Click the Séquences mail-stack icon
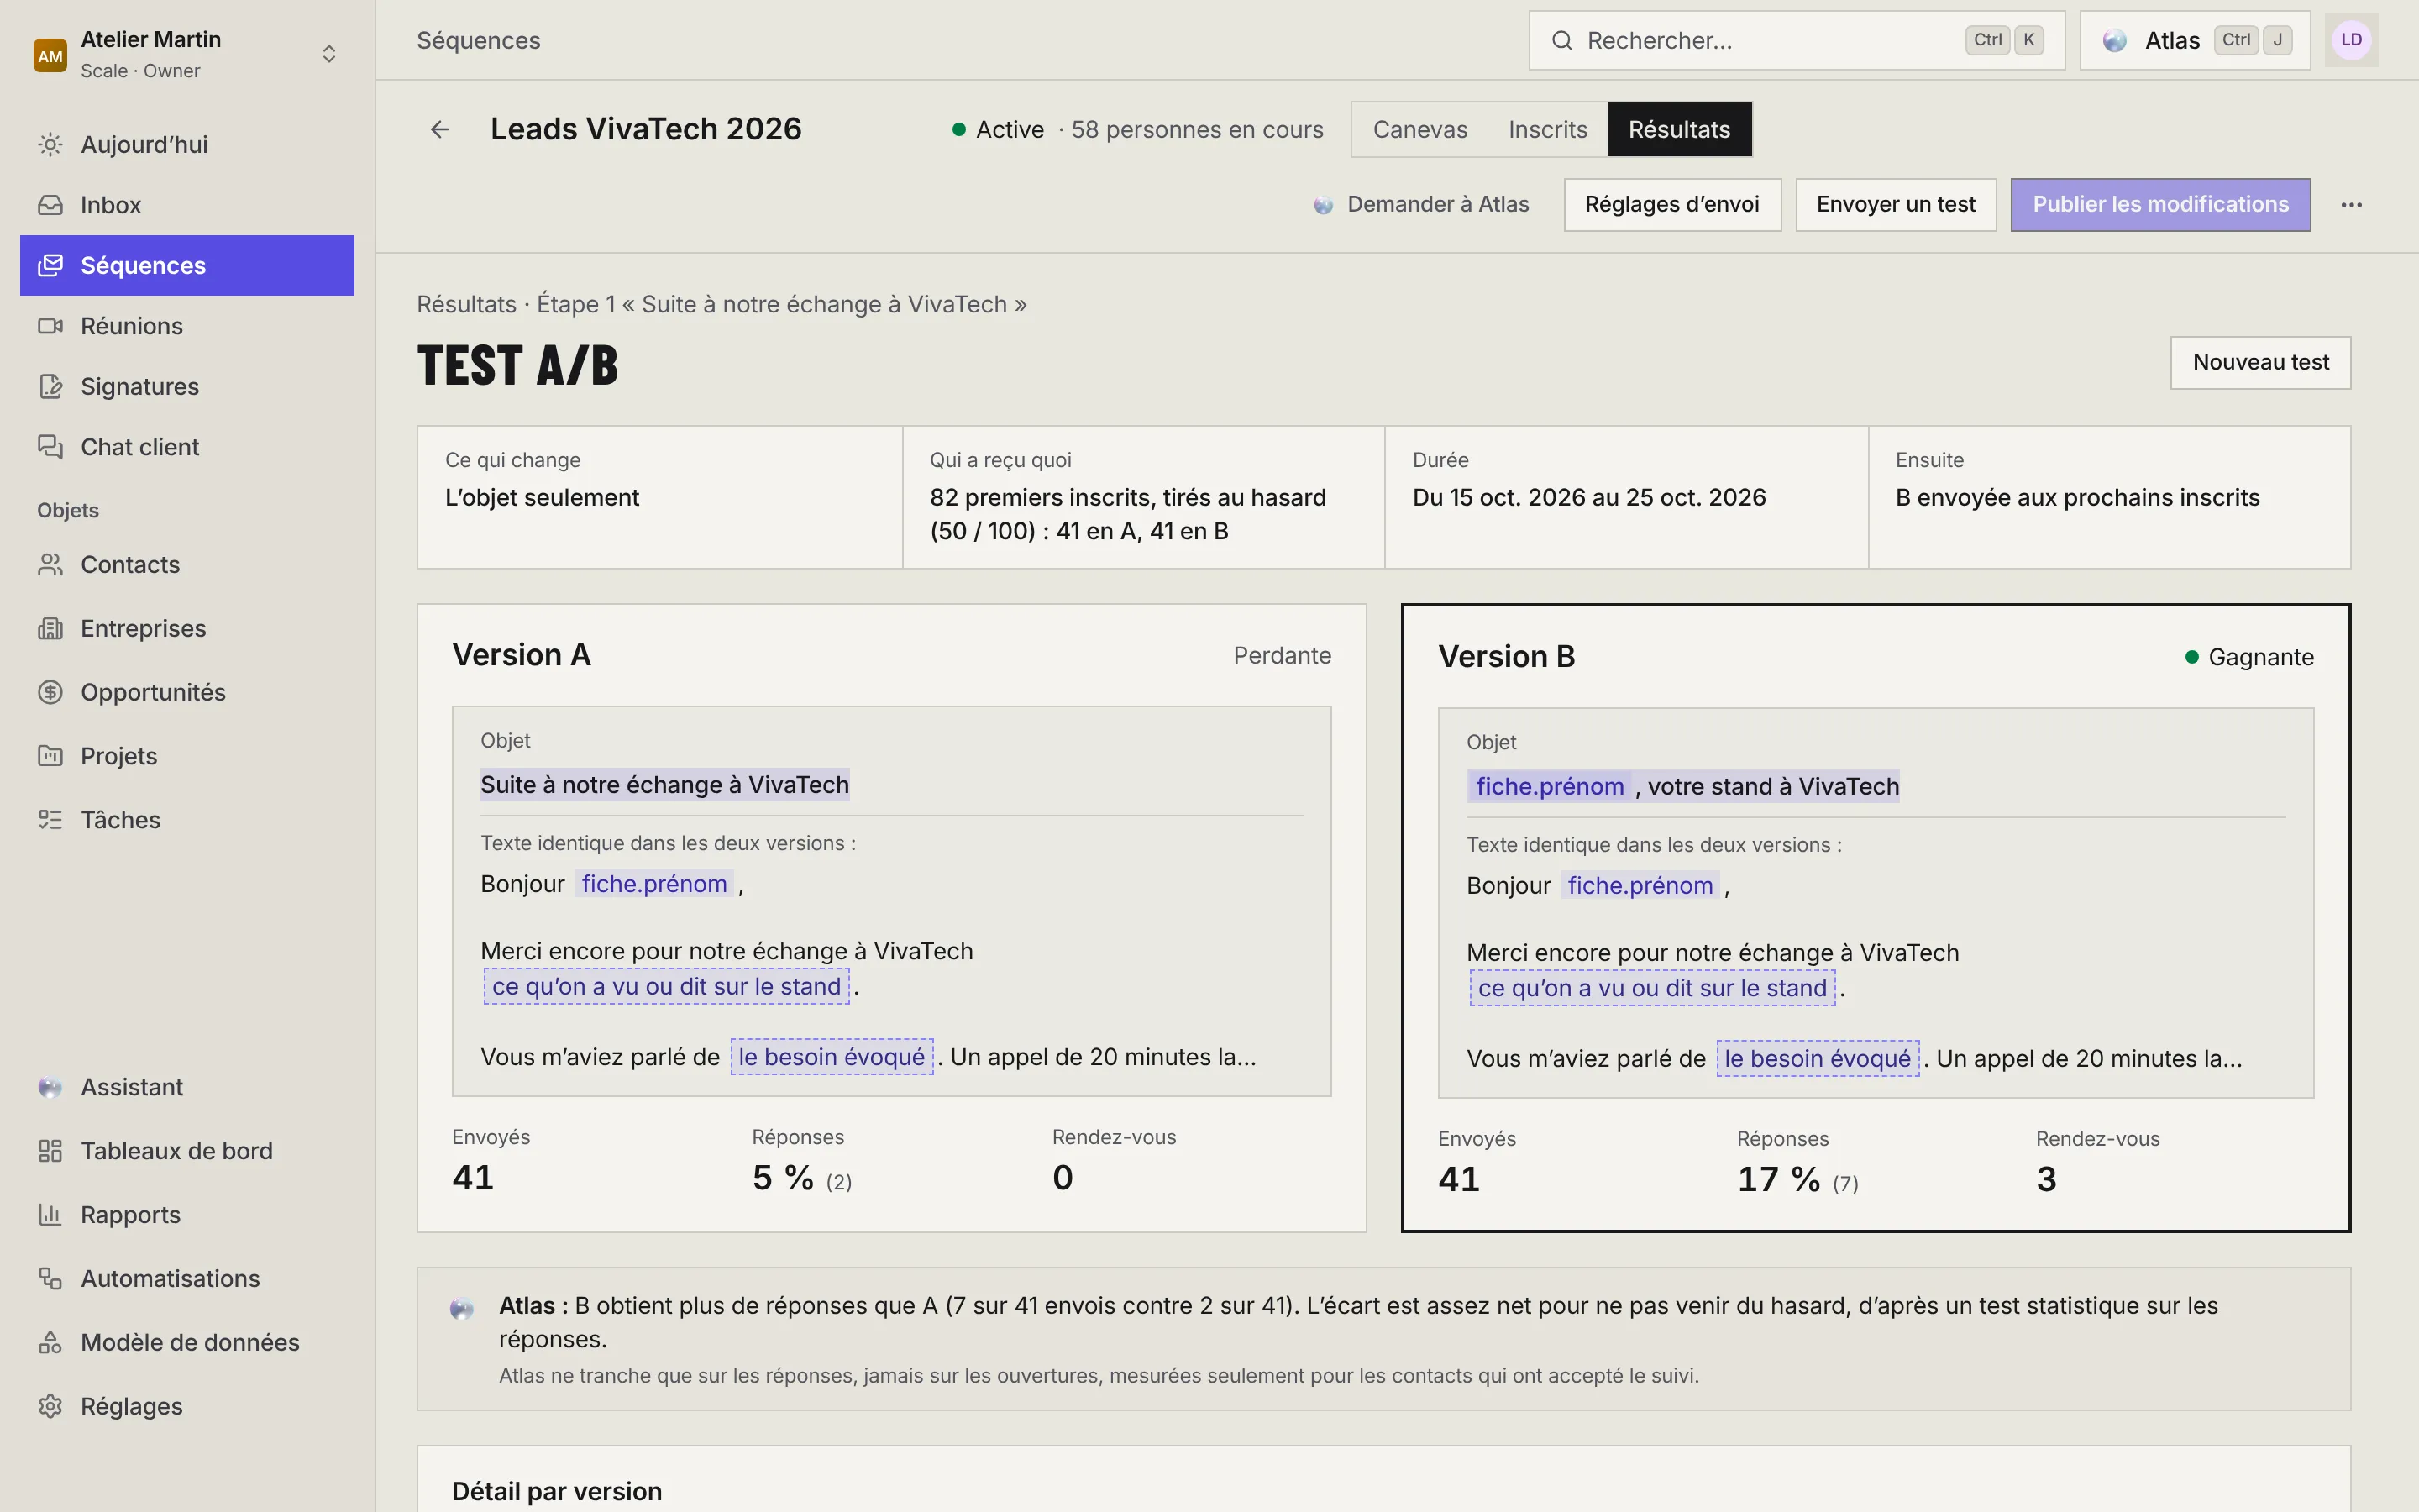The image size is (2419, 1512). click(x=50, y=265)
